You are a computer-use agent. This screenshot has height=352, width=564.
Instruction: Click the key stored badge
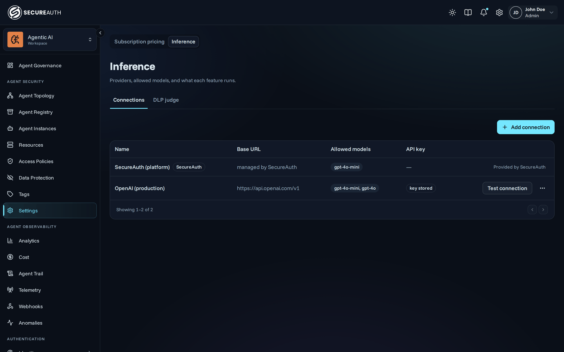(x=421, y=188)
